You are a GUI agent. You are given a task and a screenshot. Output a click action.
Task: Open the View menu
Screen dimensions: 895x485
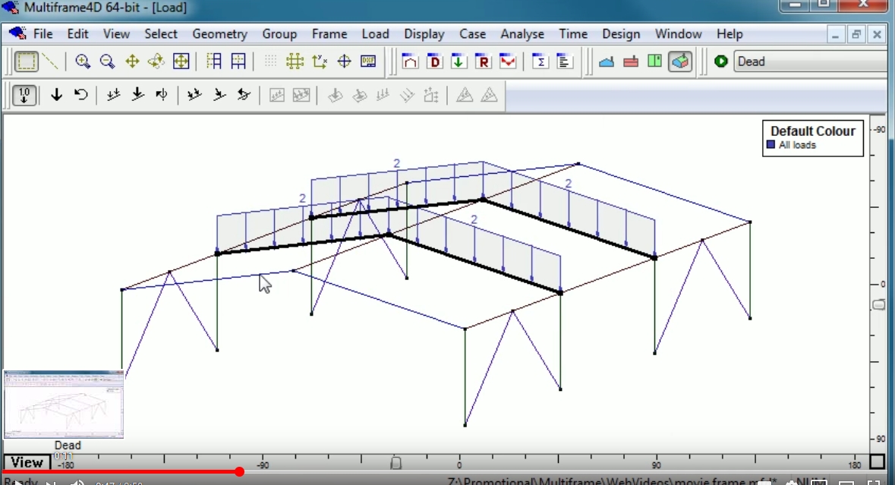pos(116,34)
